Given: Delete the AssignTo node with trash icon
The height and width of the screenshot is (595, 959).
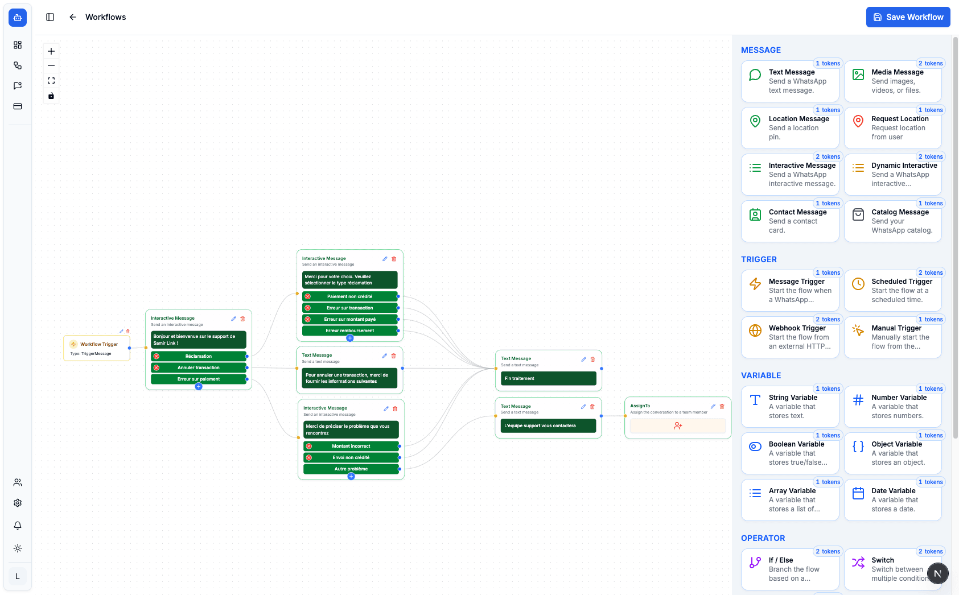Looking at the screenshot, I should tap(722, 406).
